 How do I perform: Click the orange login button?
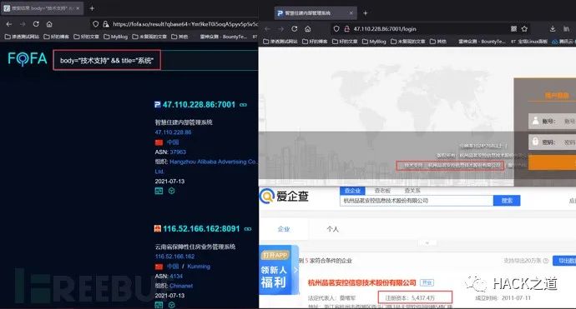[552, 162]
